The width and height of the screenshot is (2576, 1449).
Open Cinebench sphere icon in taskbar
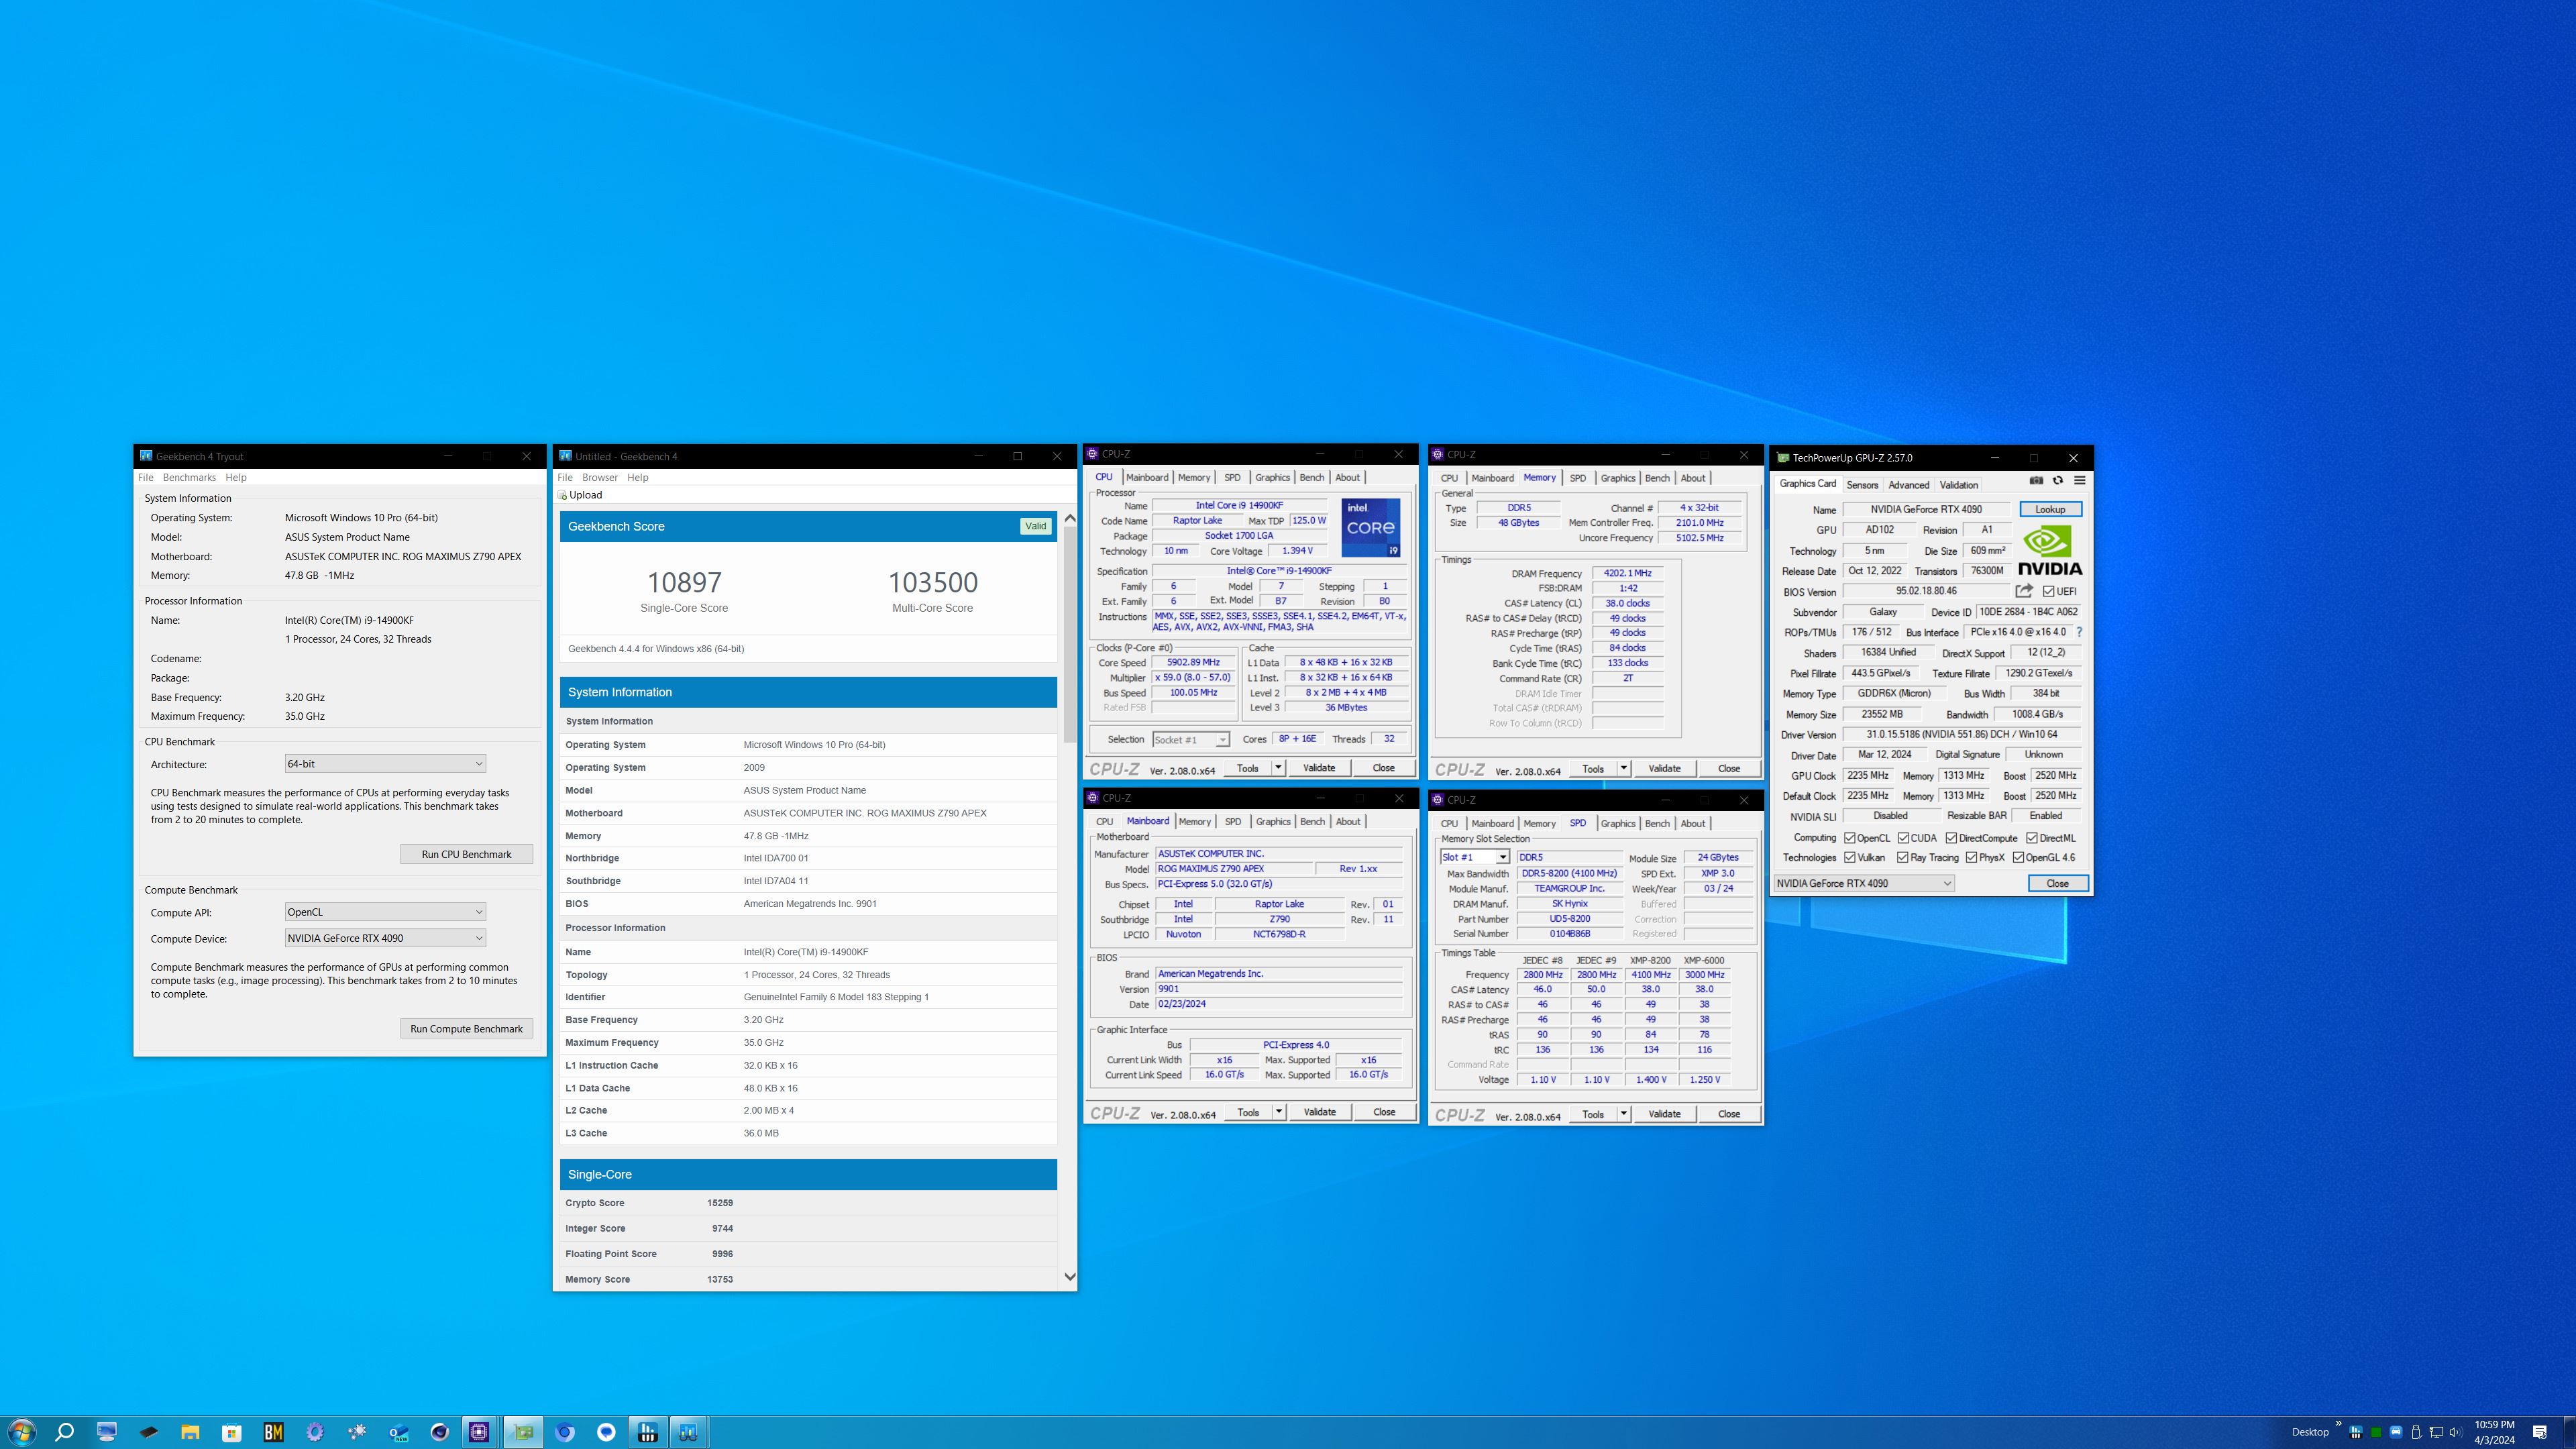coord(440,1432)
